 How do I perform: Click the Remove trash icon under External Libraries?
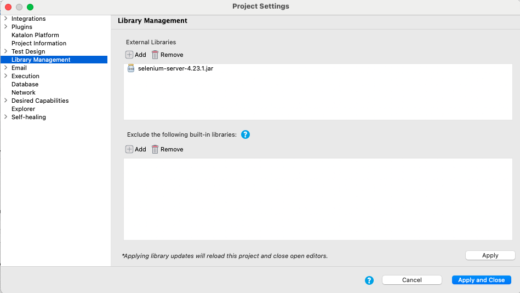[155, 55]
